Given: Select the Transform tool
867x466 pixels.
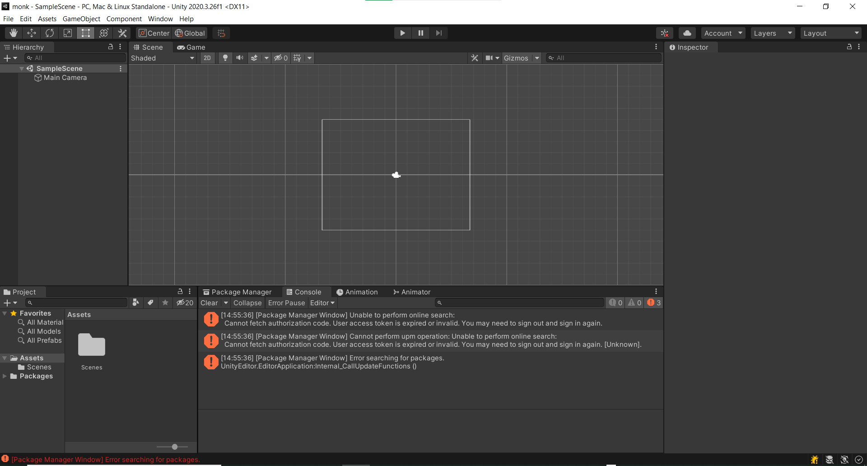Looking at the screenshot, I should pyautogui.click(x=104, y=33).
